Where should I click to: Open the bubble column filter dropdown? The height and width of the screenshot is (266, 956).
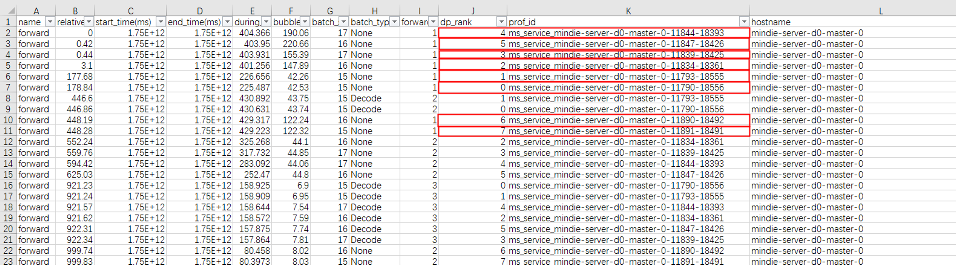[x=305, y=22]
